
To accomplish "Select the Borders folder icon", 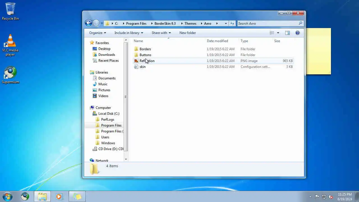I will coord(136,49).
